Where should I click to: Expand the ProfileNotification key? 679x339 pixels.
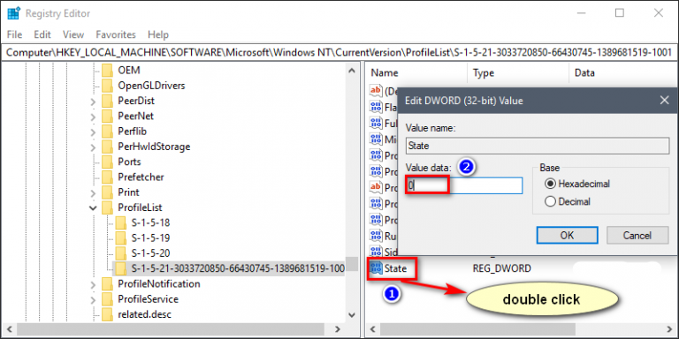coord(93,284)
